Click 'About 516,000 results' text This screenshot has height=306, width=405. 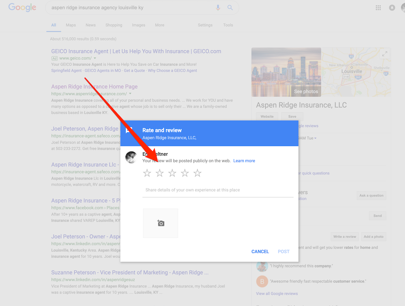[x=83, y=39]
